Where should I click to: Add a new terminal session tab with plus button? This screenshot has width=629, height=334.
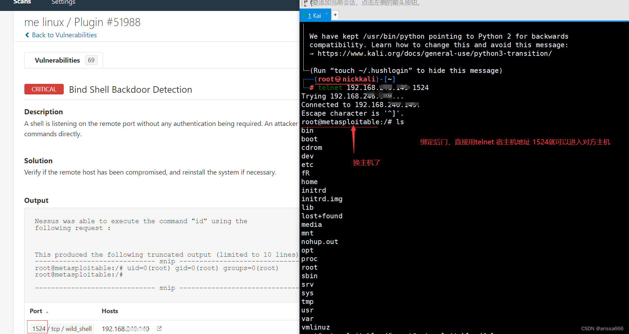335,15
